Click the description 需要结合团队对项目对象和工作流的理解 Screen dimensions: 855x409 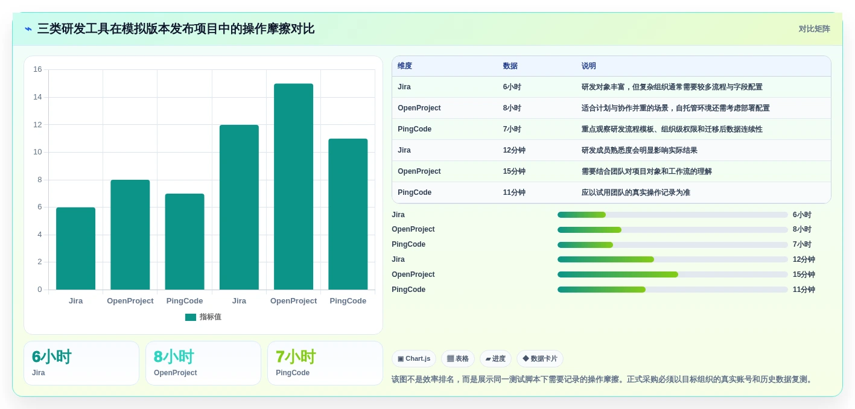646,171
